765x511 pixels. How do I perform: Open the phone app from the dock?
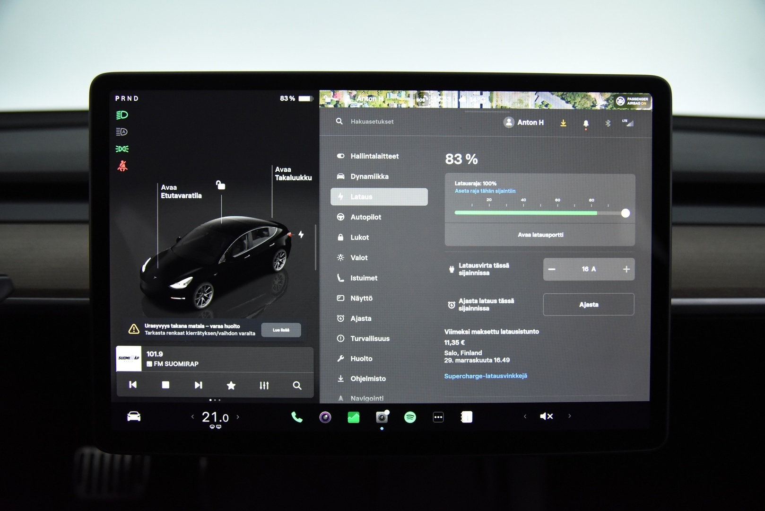[x=296, y=417]
